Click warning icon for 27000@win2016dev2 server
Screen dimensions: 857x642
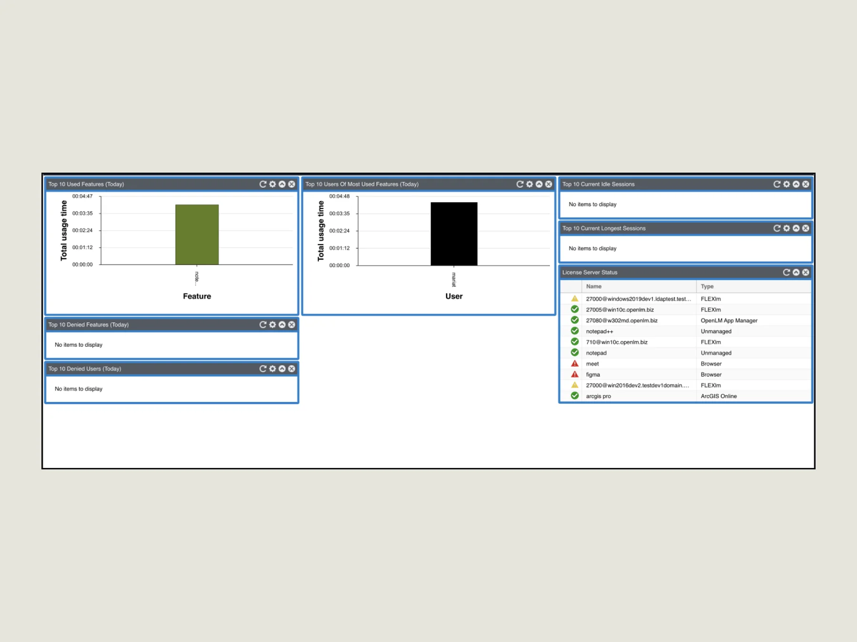tap(575, 385)
